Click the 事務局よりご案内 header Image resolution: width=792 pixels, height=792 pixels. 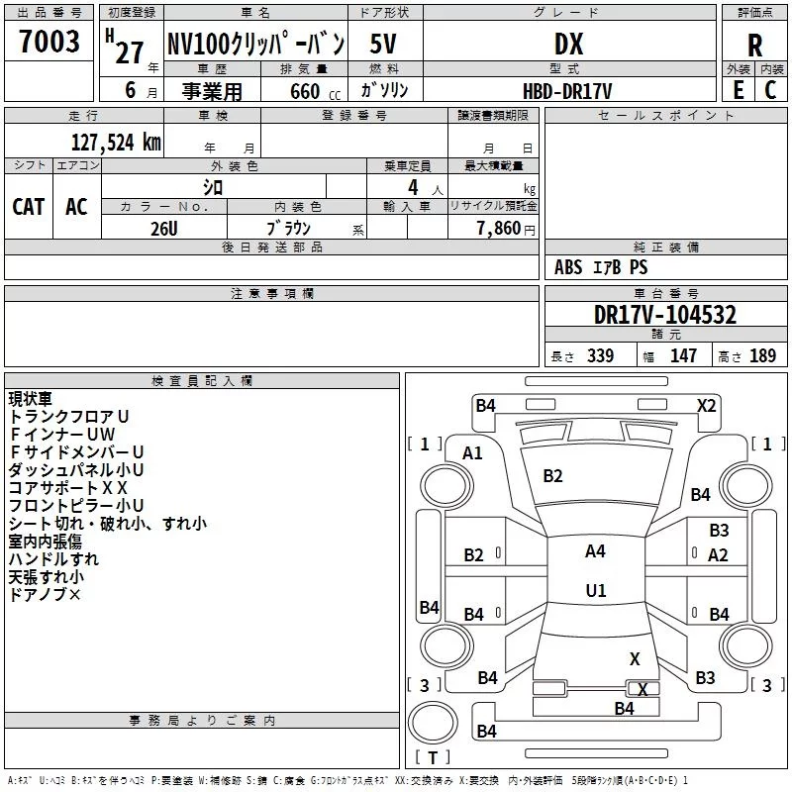click(x=202, y=721)
